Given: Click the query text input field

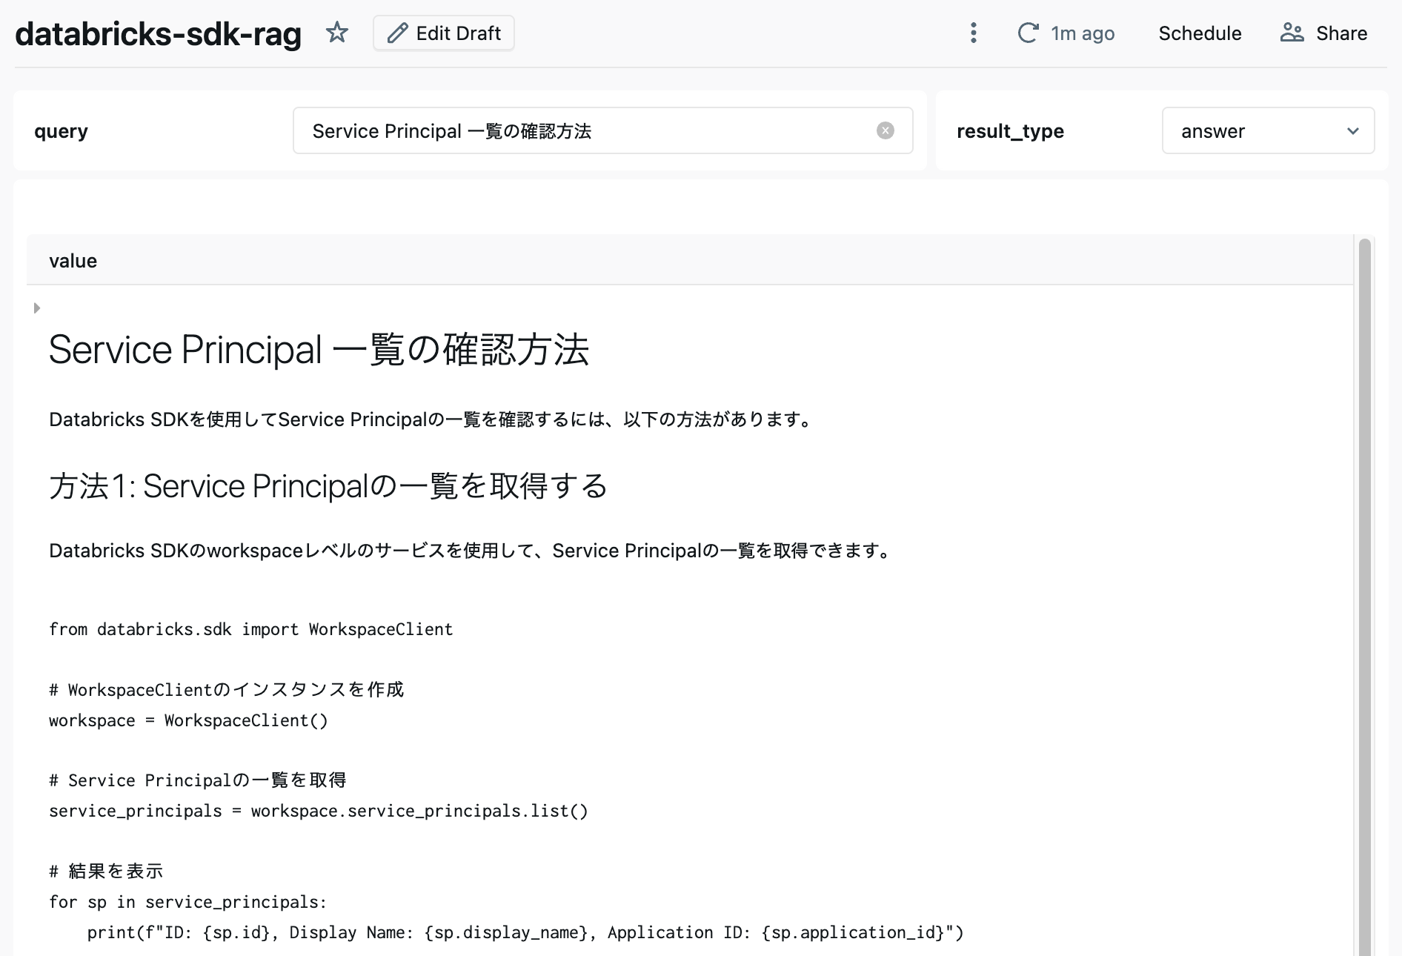Looking at the screenshot, I should coord(603,130).
